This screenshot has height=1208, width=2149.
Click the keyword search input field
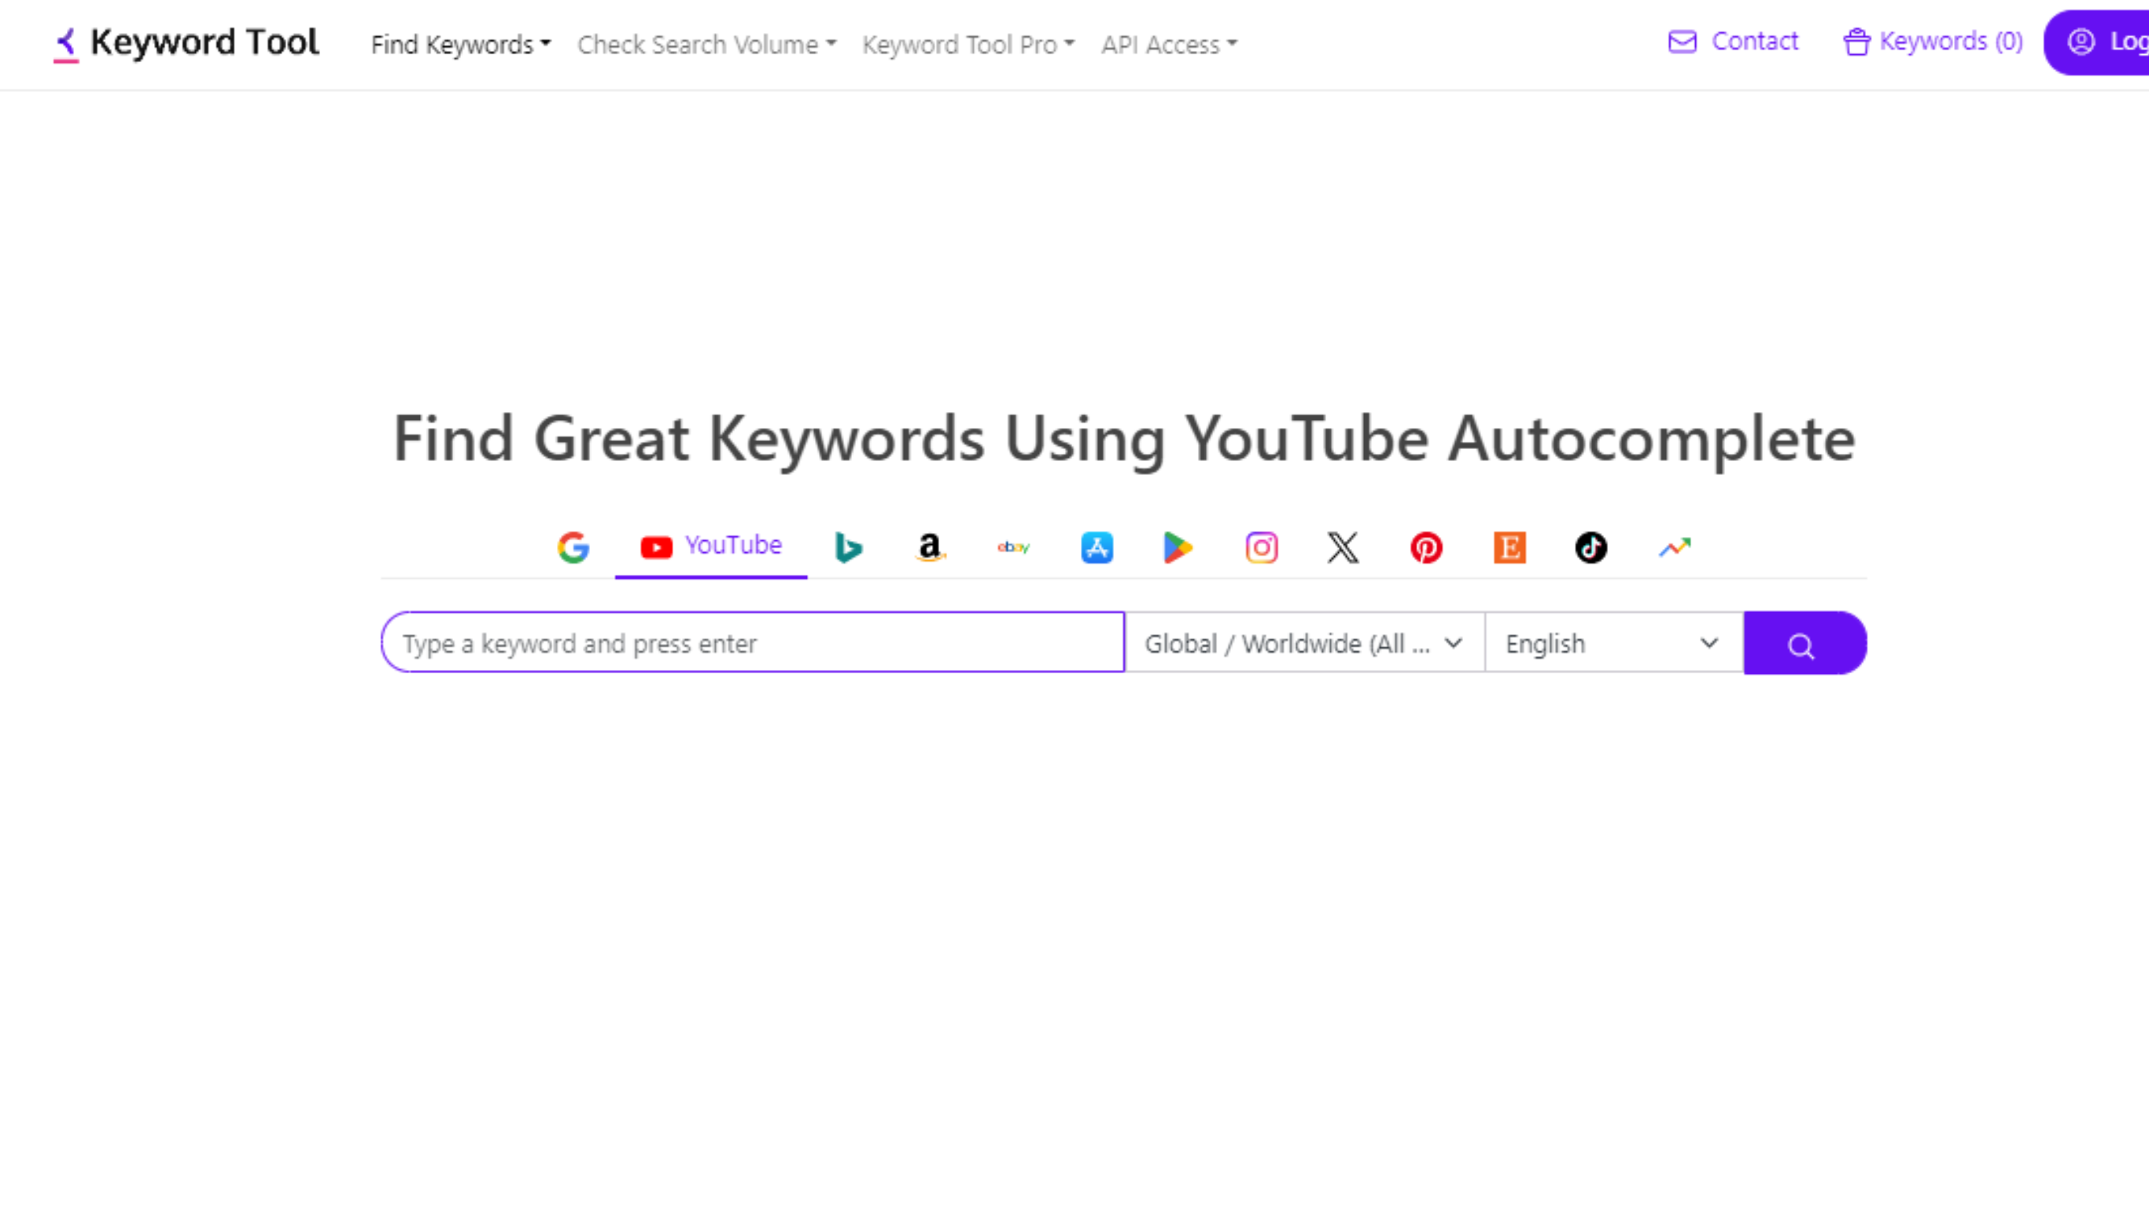tap(753, 643)
